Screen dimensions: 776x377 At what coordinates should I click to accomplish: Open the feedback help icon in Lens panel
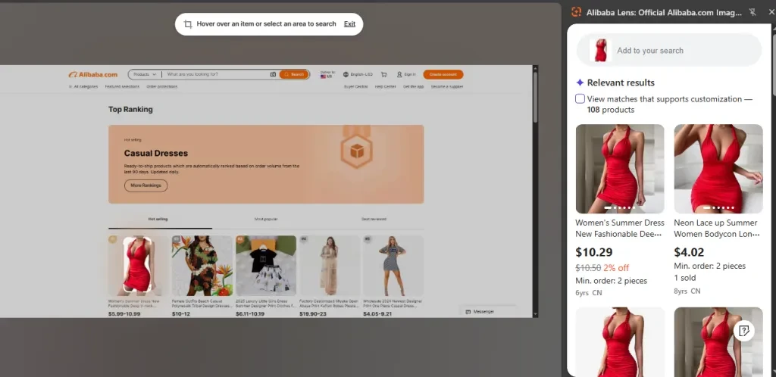tap(744, 331)
